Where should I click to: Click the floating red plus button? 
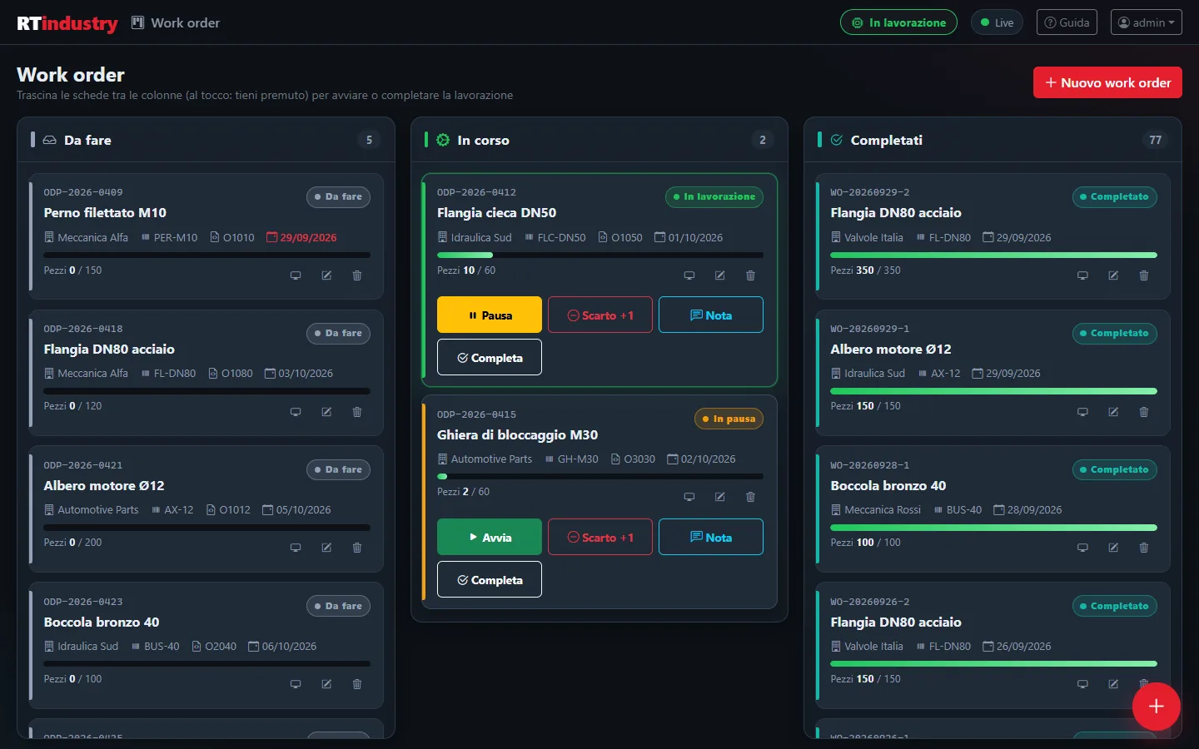[x=1156, y=707]
